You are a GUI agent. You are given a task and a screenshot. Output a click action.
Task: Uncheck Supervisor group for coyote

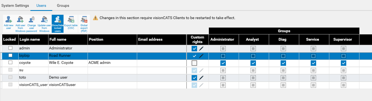pos(344,63)
